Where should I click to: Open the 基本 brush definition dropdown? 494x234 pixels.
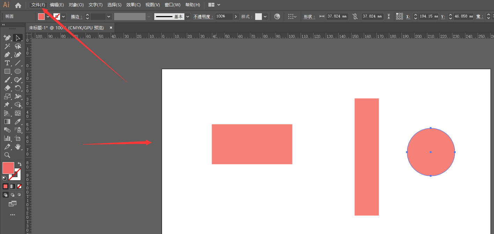pos(188,16)
